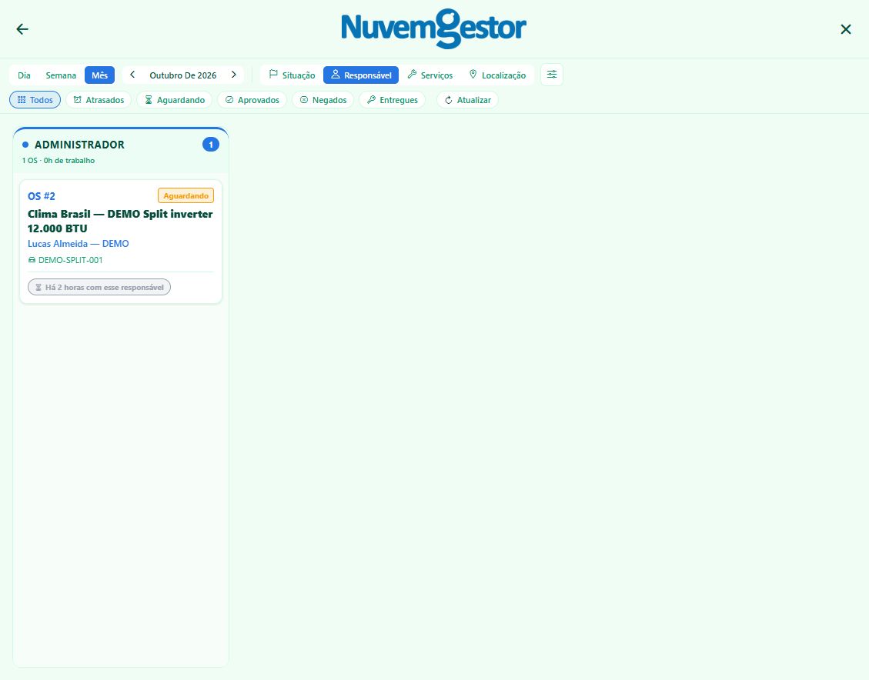Click the NuvemGestor logo
This screenshot has width=869, height=680.
tap(434, 28)
